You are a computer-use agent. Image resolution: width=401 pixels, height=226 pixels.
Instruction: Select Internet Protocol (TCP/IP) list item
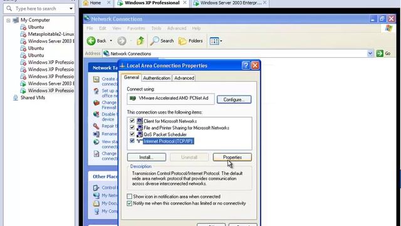[168, 141]
